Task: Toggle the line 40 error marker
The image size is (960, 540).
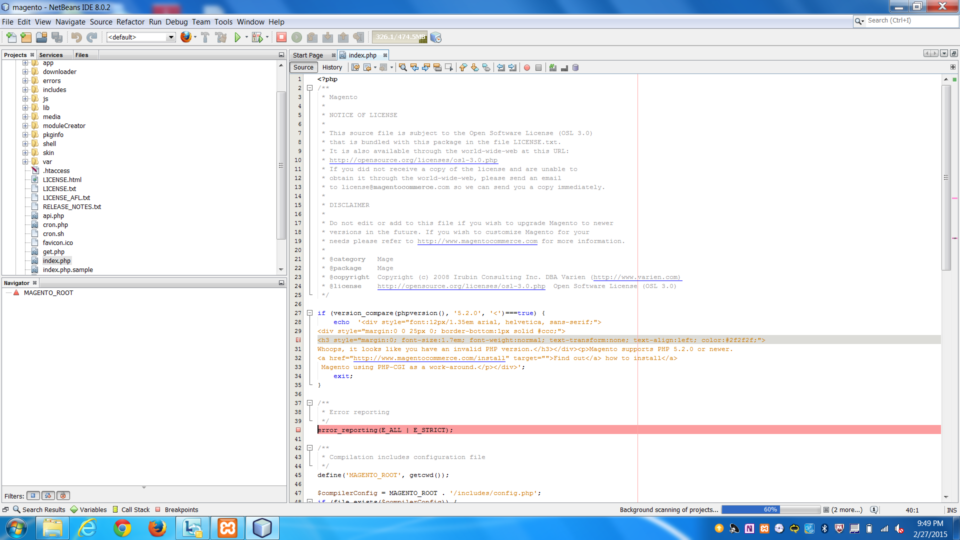Action: click(x=298, y=430)
